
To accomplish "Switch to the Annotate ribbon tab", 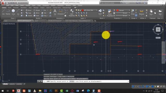I will (16, 7).
